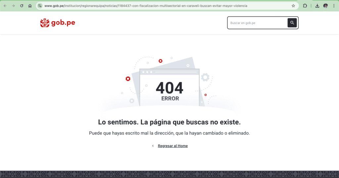Image resolution: width=339 pixels, height=178 pixels.
Task: Bookmark this page with the star icon
Action: (293, 6)
